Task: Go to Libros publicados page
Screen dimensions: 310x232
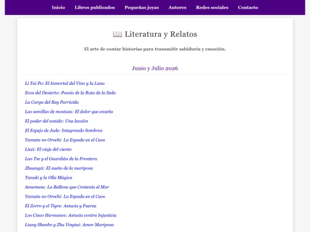Action: pos(95,7)
